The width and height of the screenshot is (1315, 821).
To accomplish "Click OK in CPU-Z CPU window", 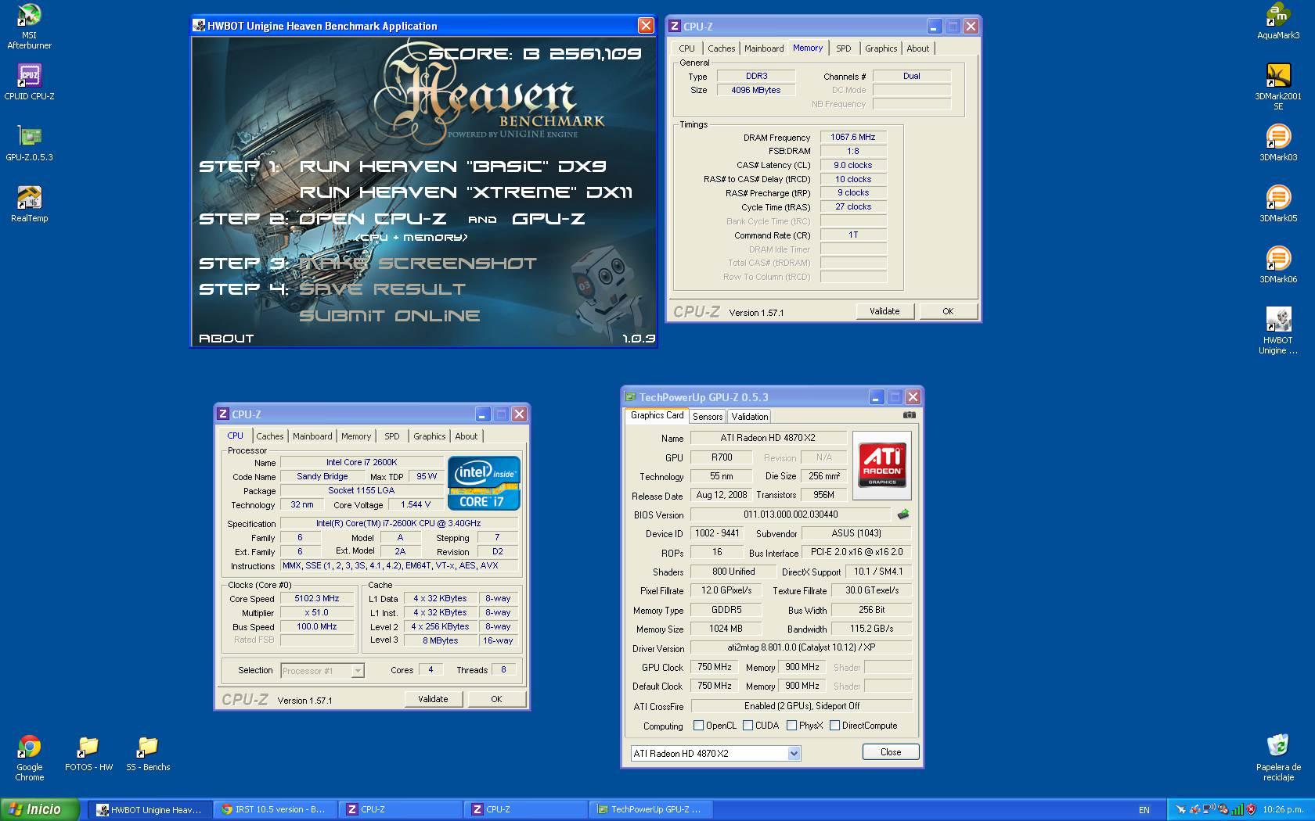I will [496, 699].
